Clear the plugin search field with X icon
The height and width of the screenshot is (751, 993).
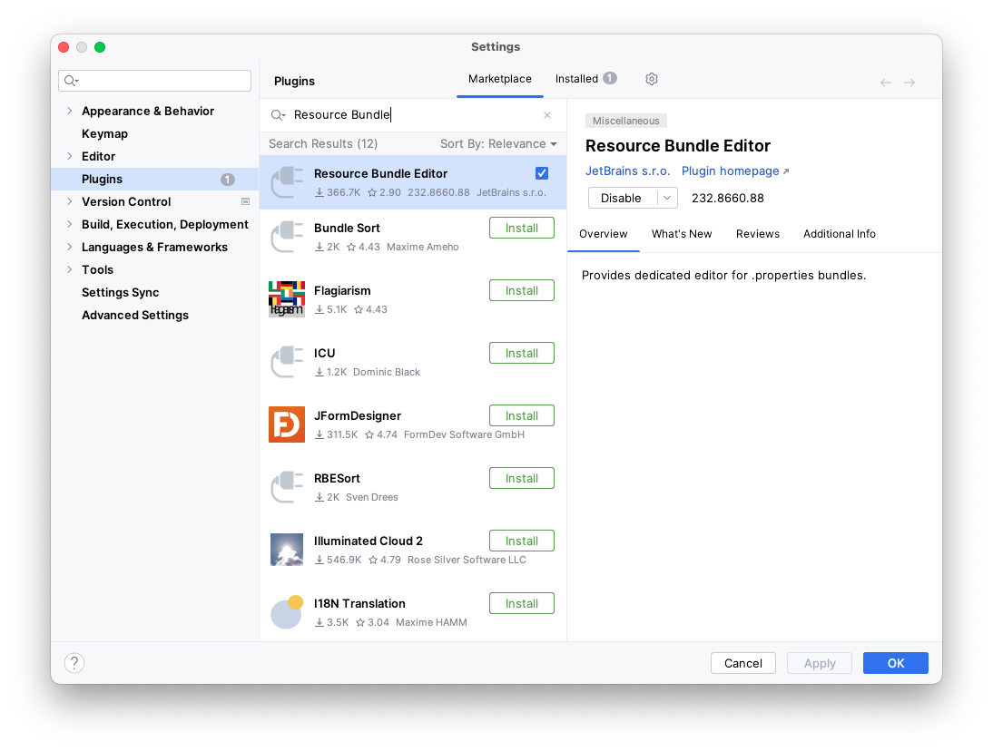[x=547, y=115]
